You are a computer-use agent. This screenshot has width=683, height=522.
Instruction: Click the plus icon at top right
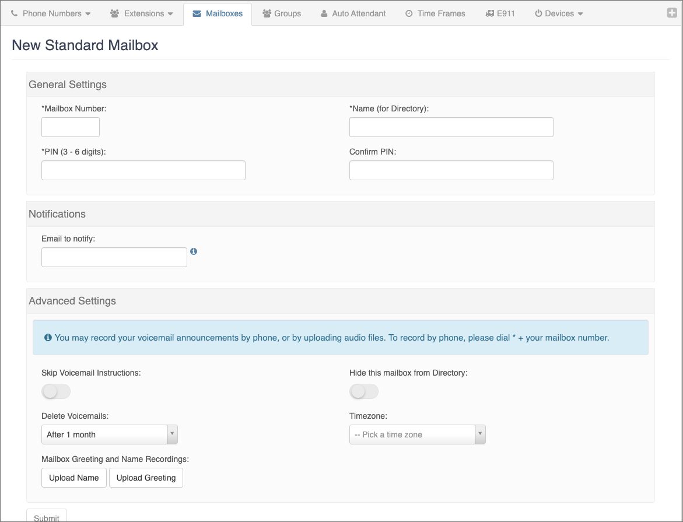pos(672,13)
